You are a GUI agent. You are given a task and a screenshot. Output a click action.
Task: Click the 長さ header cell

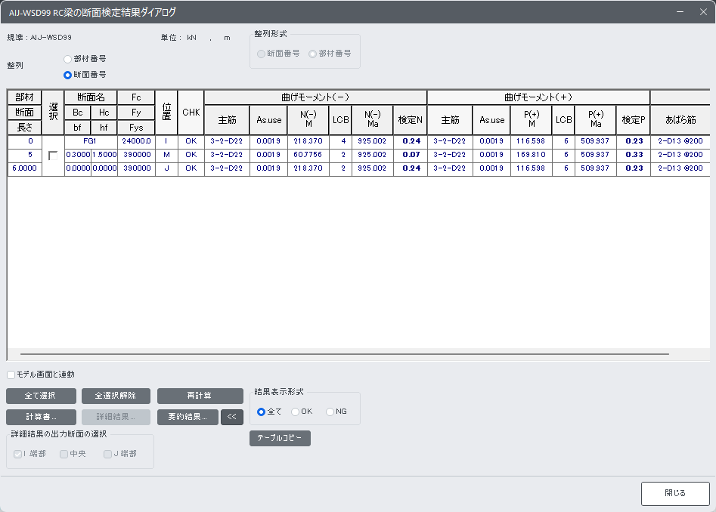(25, 128)
